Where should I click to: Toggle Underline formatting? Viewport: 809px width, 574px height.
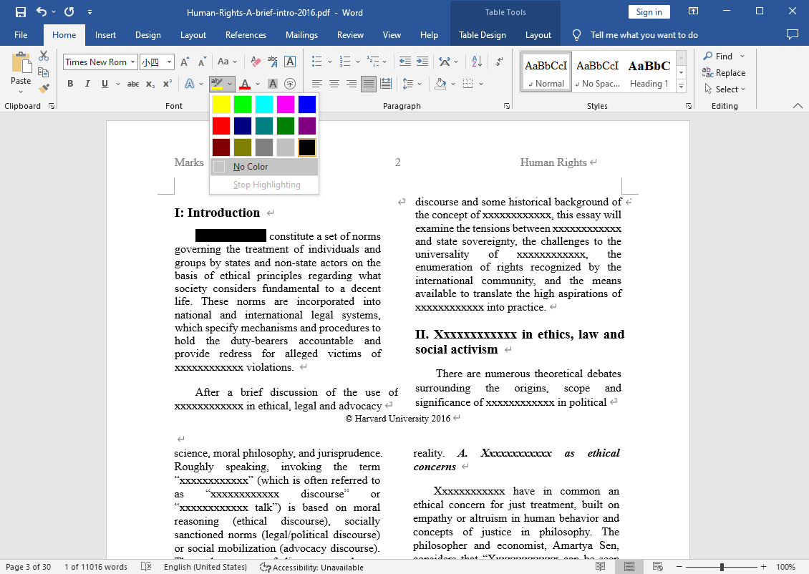pos(105,84)
